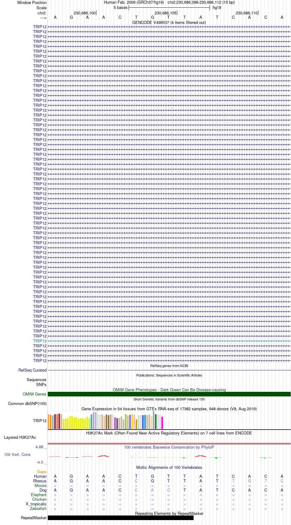Click the Window Position label

point(32,2)
